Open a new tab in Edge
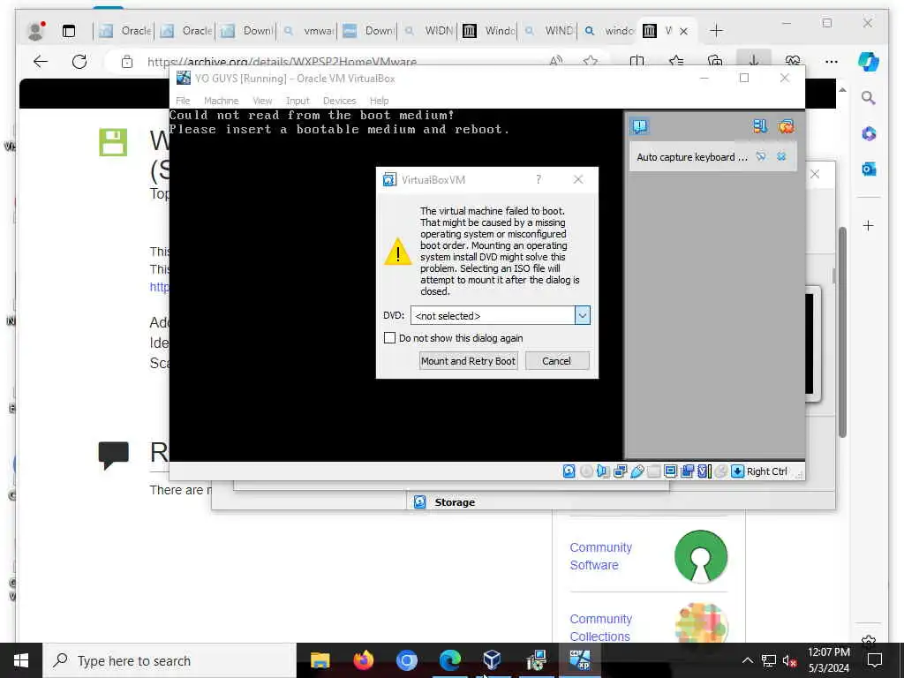904x678 pixels. (x=716, y=31)
